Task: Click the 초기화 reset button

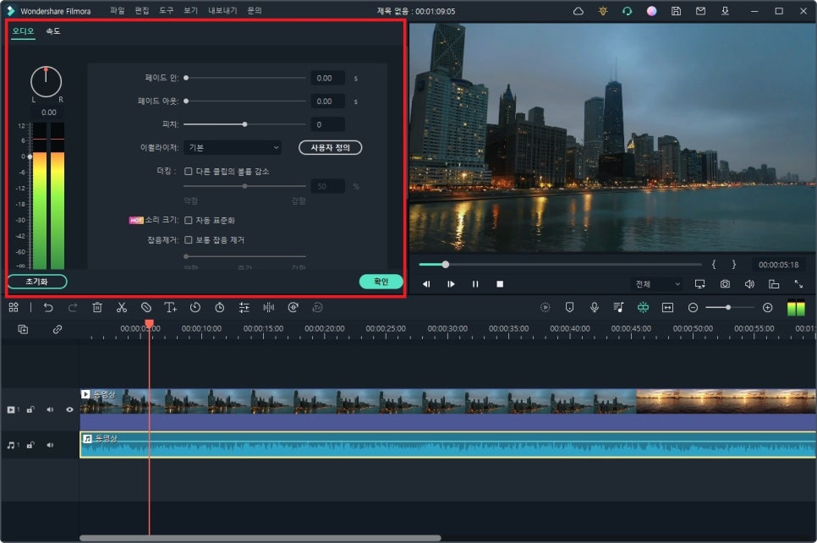Action: coord(37,282)
